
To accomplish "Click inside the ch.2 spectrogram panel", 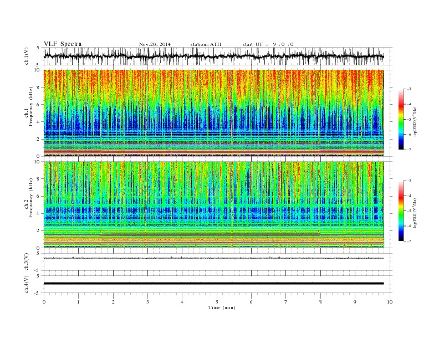I will [x=213, y=204].
